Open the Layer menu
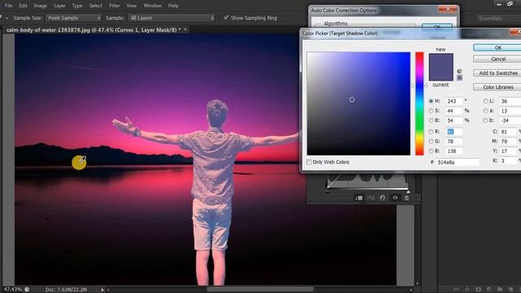This screenshot has height=293, width=521. pyautogui.click(x=59, y=6)
